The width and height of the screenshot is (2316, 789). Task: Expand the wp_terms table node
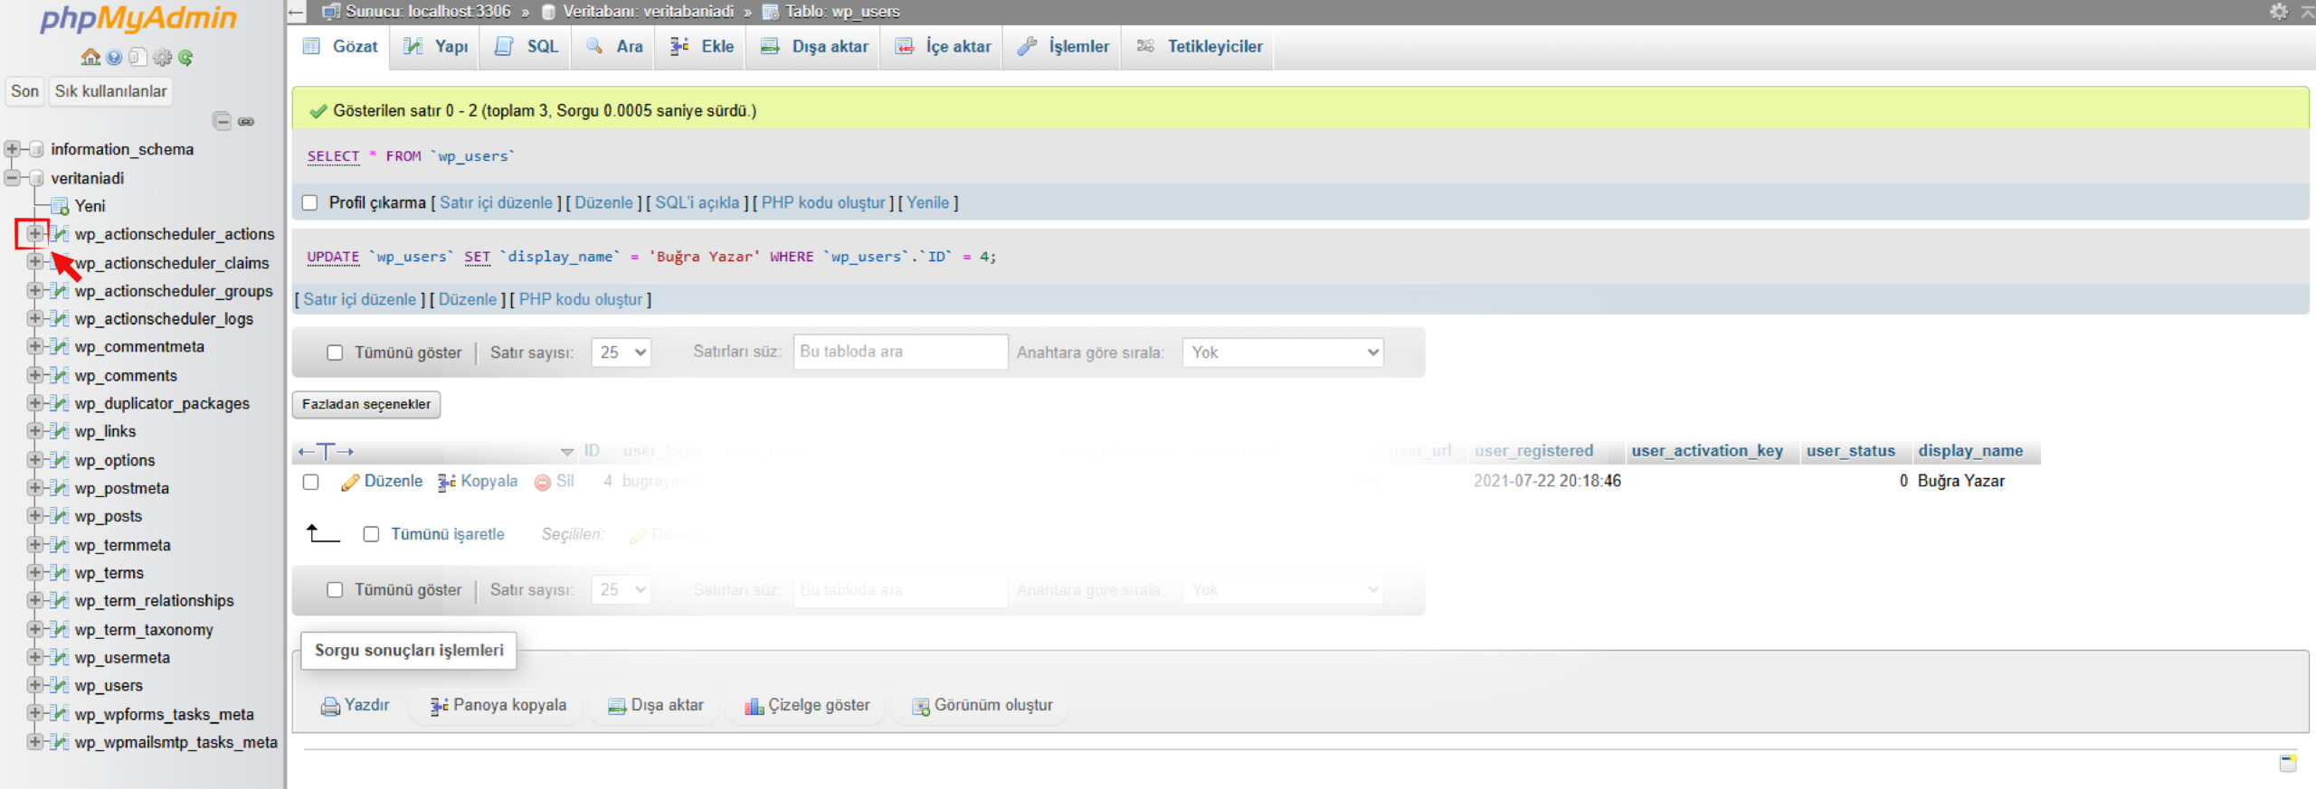pos(34,572)
